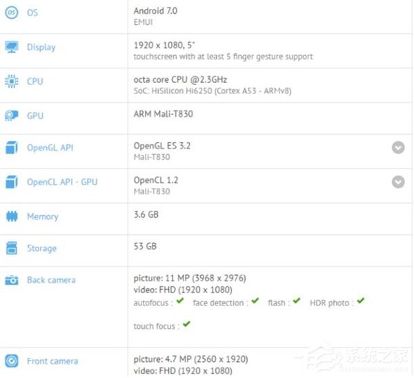This screenshot has width=414, height=378.
Task: Click the OS circle icon
Action: click(12, 12)
